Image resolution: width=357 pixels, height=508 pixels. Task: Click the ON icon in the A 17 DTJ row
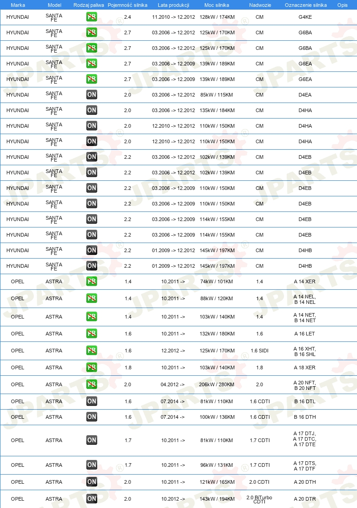(x=92, y=440)
